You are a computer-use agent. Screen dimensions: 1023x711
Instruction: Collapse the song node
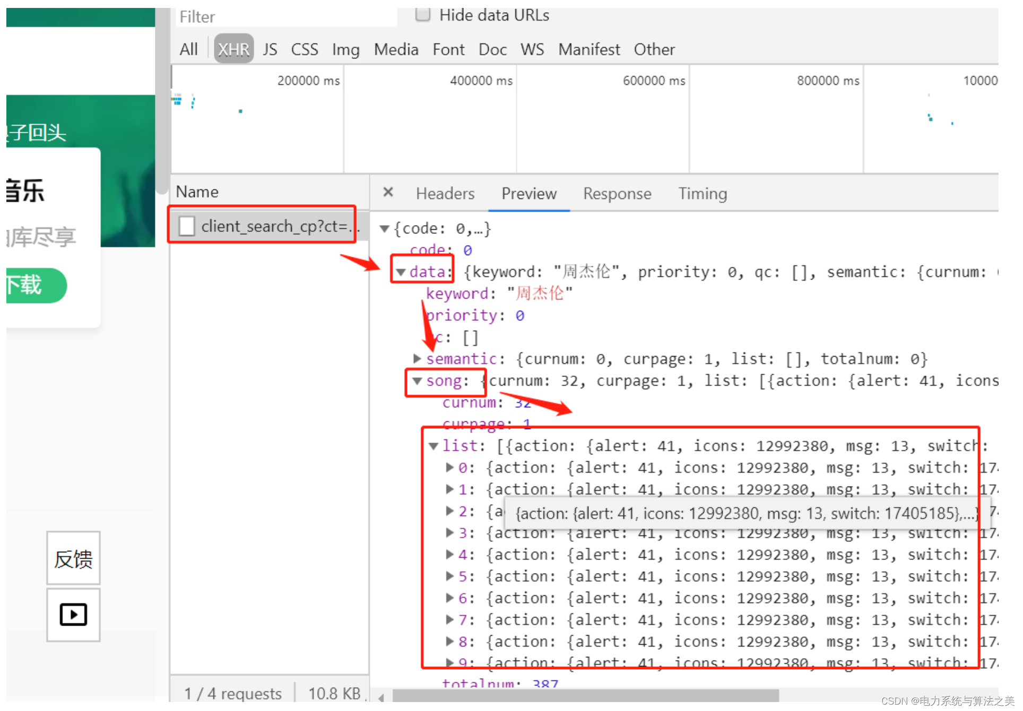pos(417,380)
